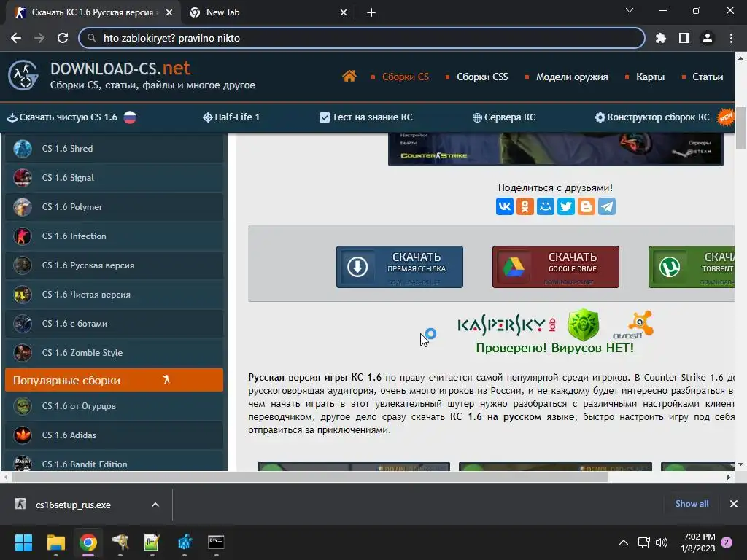Open a new browser tab
This screenshot has width=747, height=560.
pyautogui.click(x=371, y=12)
